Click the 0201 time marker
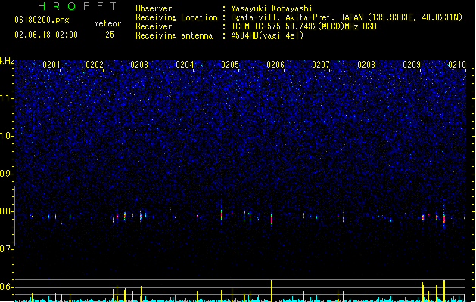 pyautogui.click(x=51, y=65)
